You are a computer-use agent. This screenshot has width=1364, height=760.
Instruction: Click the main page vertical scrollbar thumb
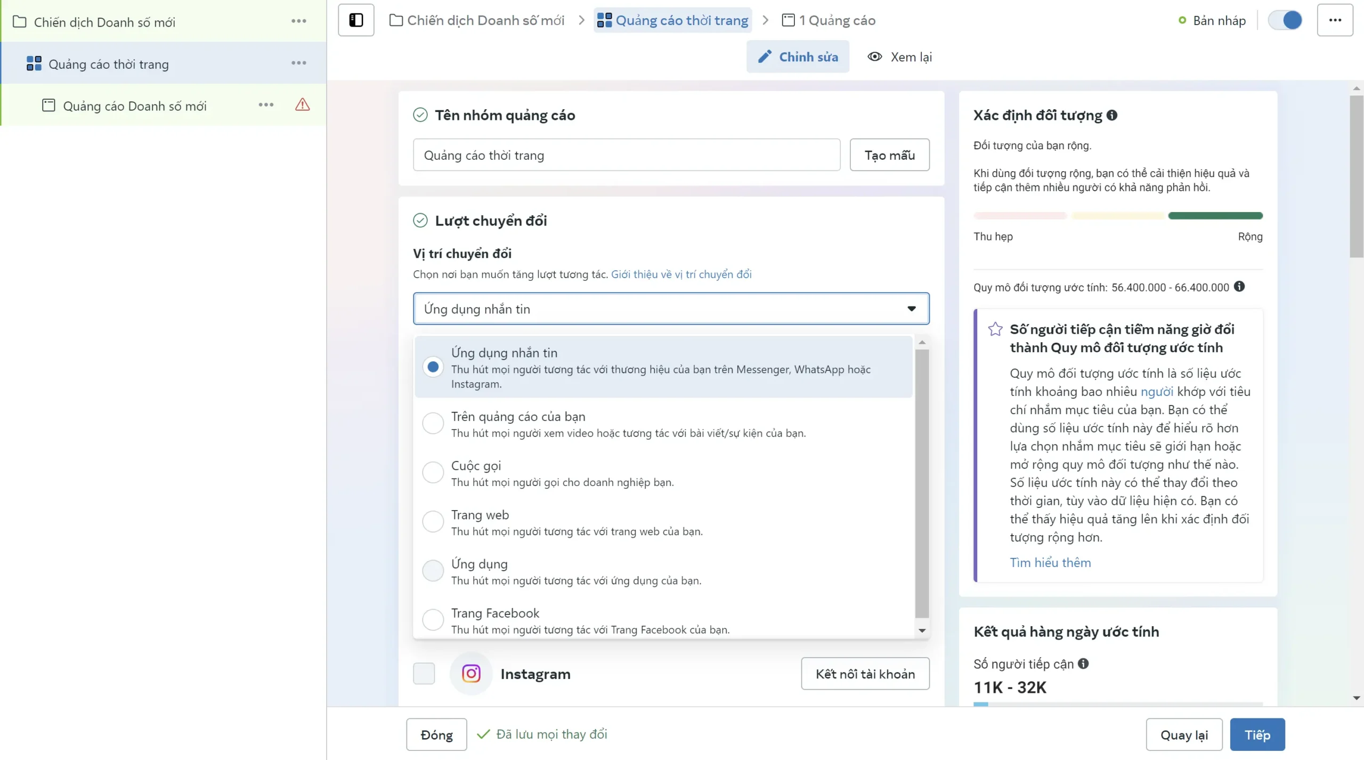tap(1357, 176)
